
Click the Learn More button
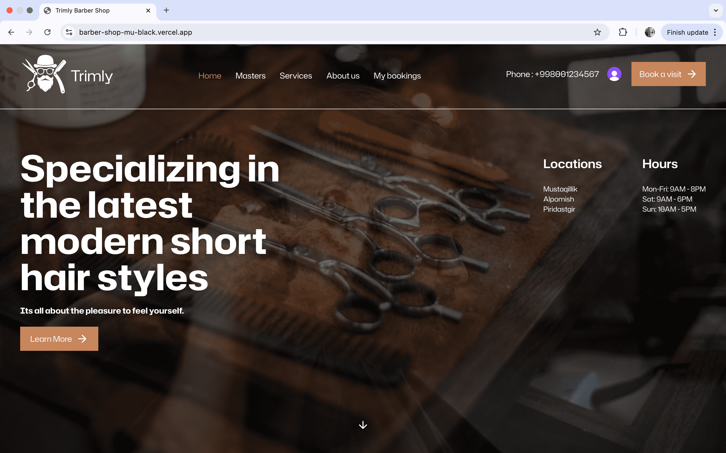[59, 339]
